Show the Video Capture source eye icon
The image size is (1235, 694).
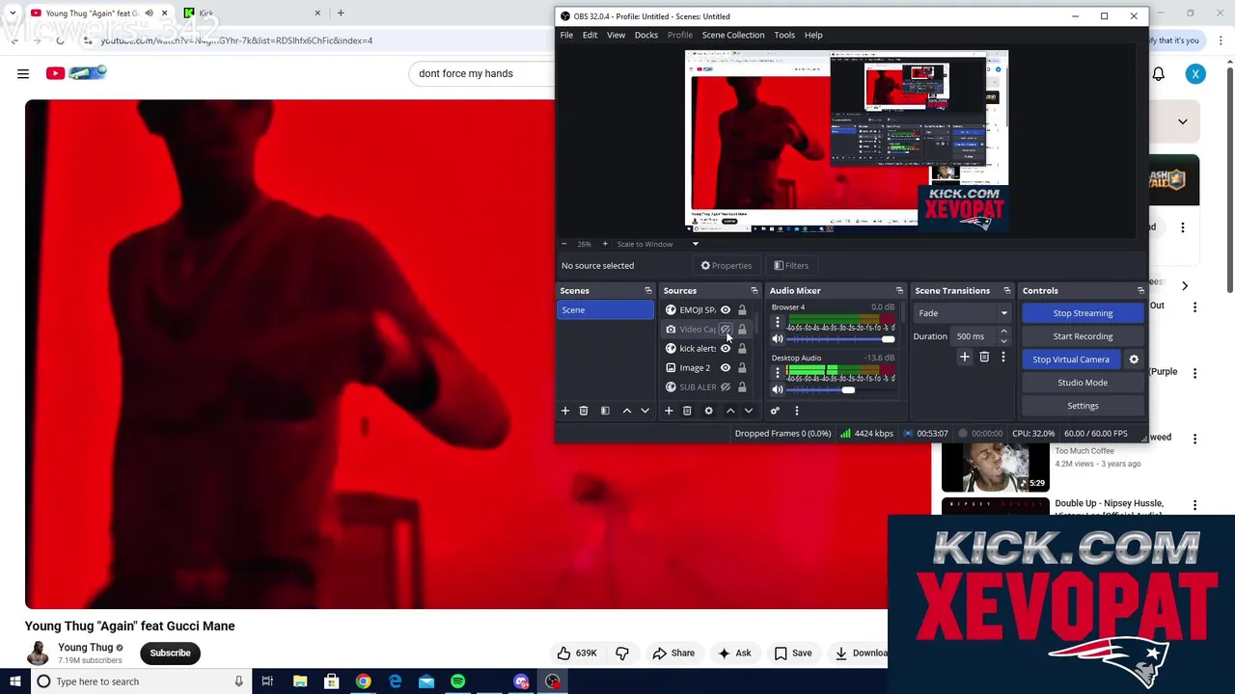pyautogui.click(x=726, y=329)
